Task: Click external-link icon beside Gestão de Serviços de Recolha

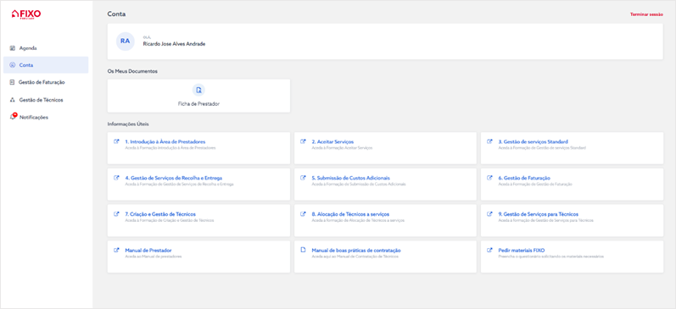Action: point(116,177)
